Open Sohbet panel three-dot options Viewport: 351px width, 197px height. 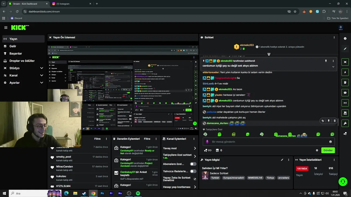click(x=334, y=37)
